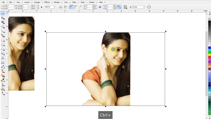211x119 pixels.
Task: Click the Mirror vertically button
Action: [66, 7]
